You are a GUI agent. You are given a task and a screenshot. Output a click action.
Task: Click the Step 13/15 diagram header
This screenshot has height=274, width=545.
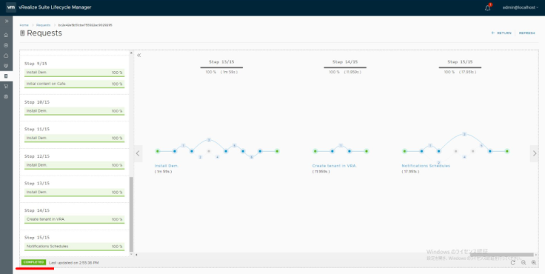[x=221, y=62]
